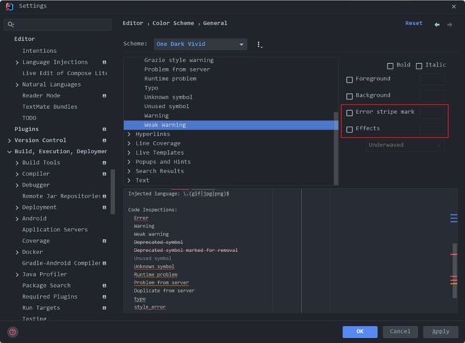Select TODO in settings tree
The width and height of the screenshot is (465, 343).
(x=29, y=118)
